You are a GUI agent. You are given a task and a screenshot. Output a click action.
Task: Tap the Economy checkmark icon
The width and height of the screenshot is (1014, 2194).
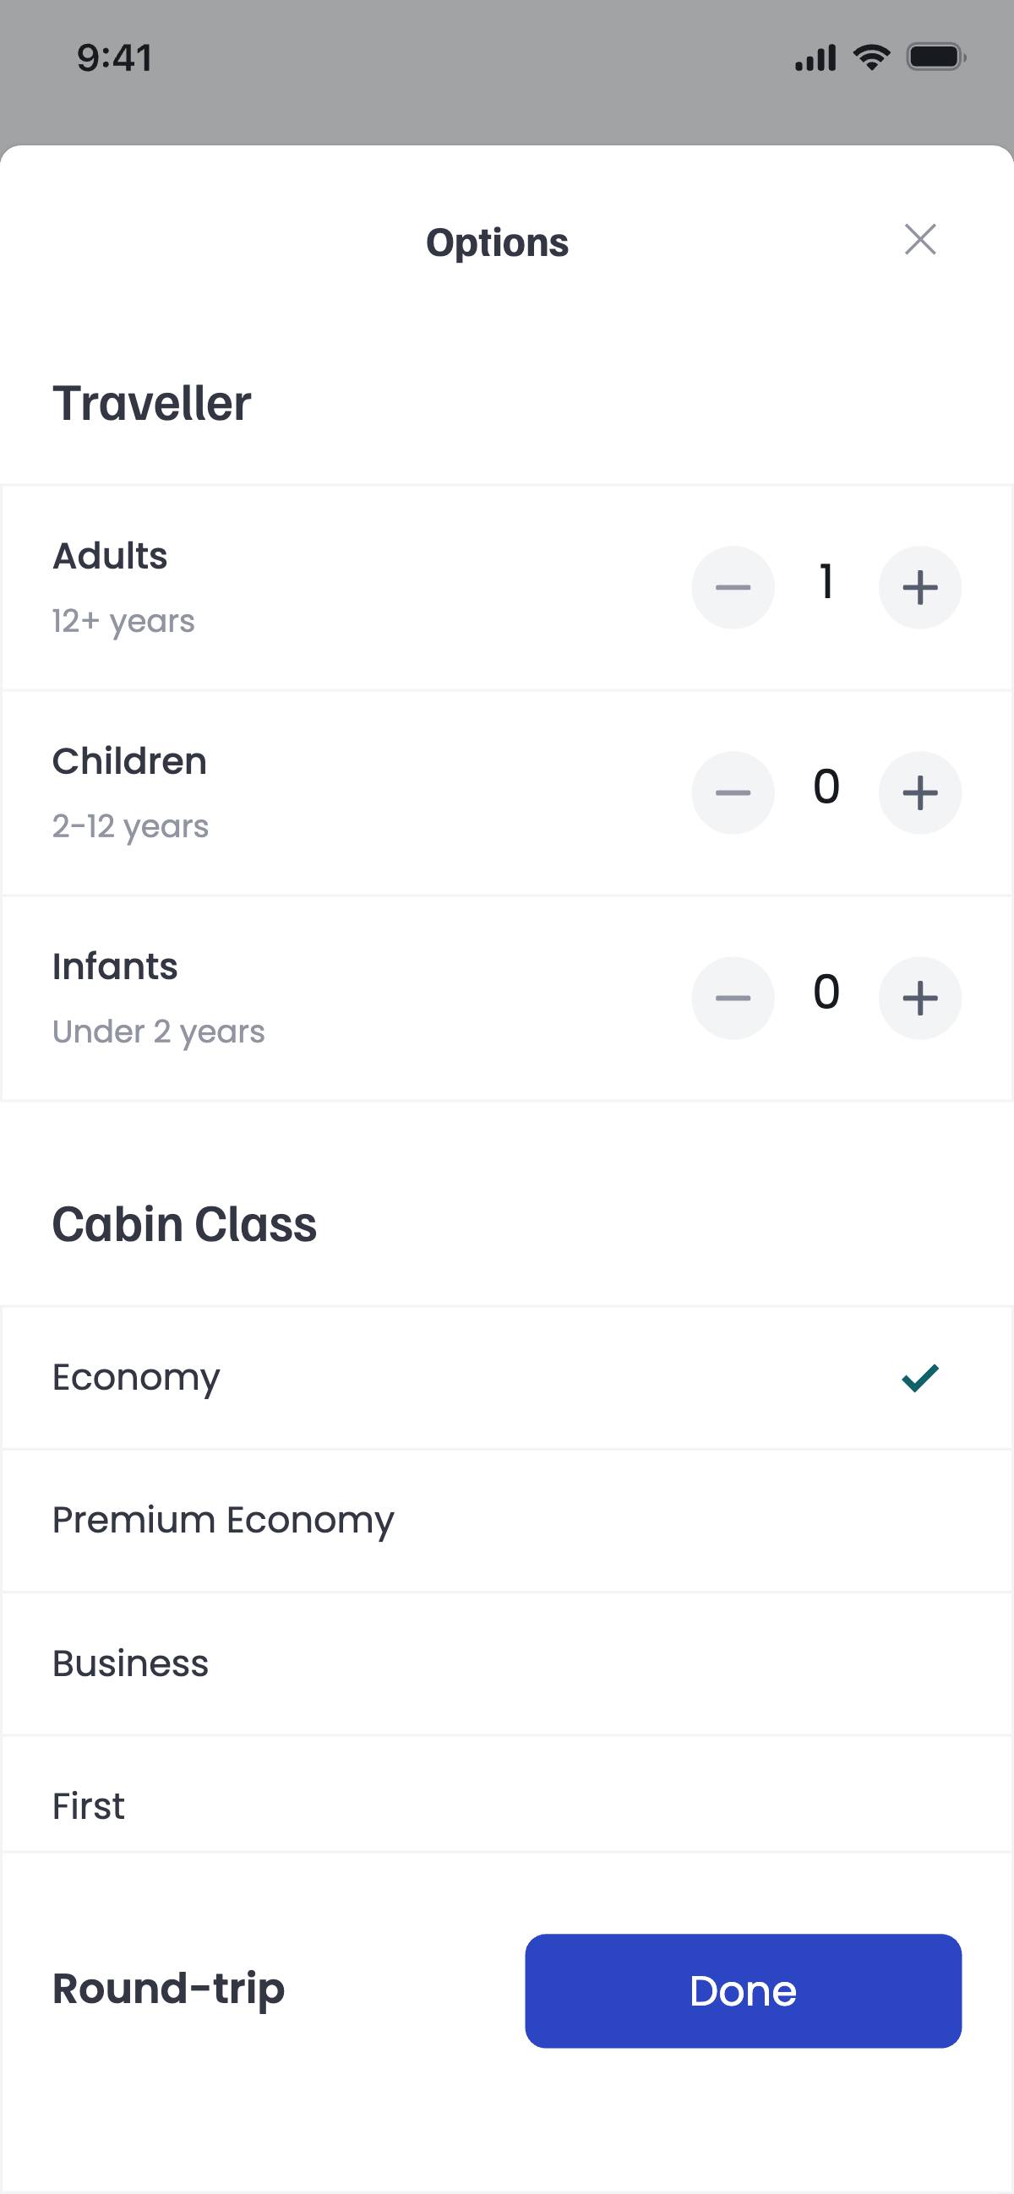920,1377
